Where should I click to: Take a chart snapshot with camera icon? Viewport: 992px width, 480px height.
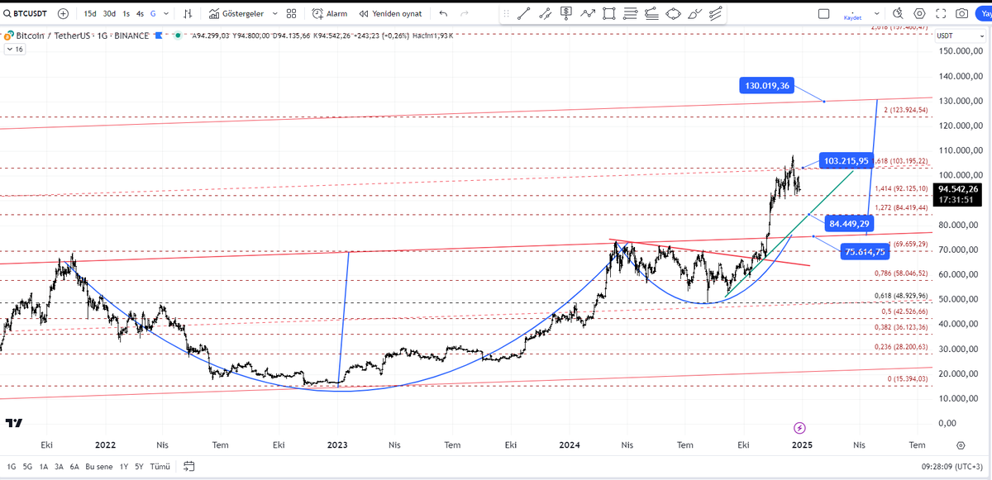(x=962, y=14)
